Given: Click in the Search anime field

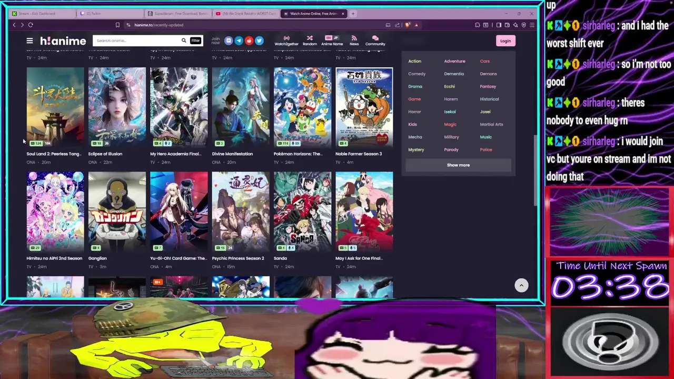Looking at the screenshot, I should pyautogui.click(x=136, y=41).
